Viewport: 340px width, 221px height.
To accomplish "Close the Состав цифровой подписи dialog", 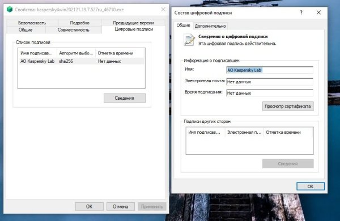I will pyautogui.click(x=318, y=12).
